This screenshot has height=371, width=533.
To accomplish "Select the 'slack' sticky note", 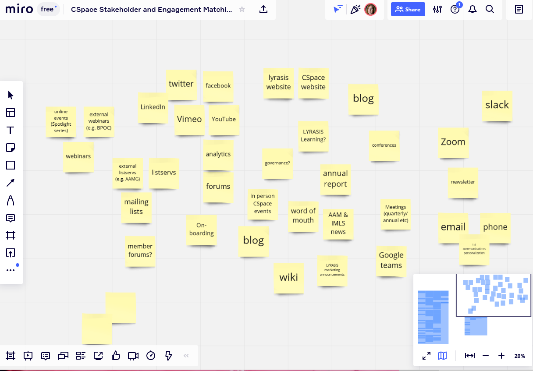I will 497,106.
